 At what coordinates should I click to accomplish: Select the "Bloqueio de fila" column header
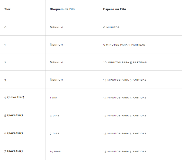62,9
